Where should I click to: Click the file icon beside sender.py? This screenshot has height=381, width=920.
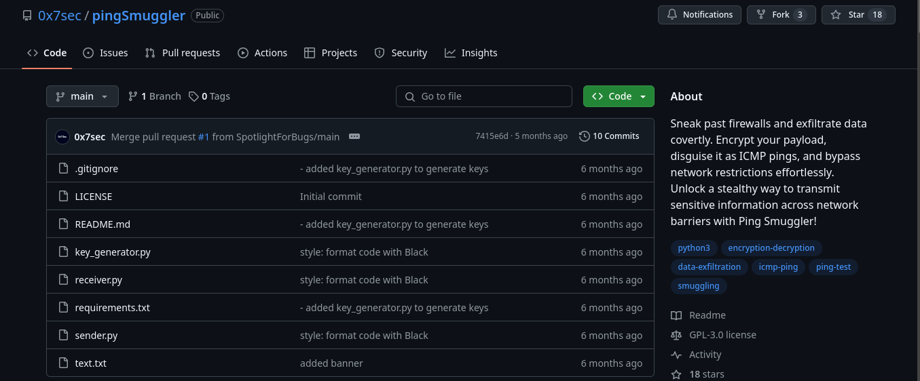pyautogui.click(x=63, y=336)
